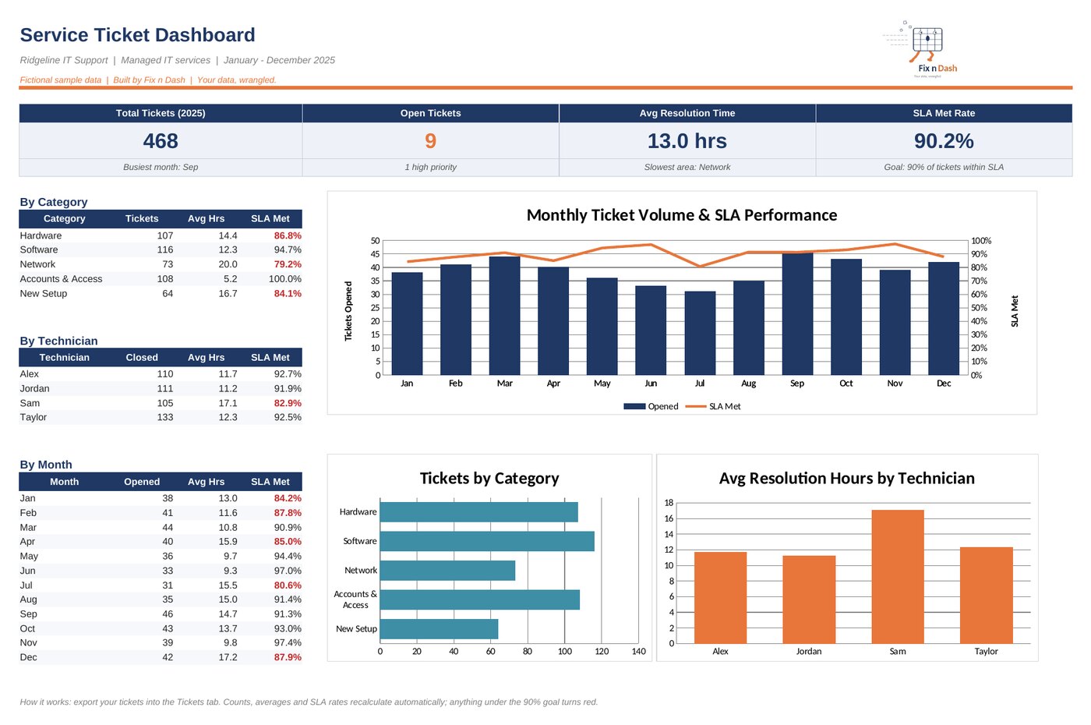Click Dec Avg Hrs value 17.2

tap(228, 657)
